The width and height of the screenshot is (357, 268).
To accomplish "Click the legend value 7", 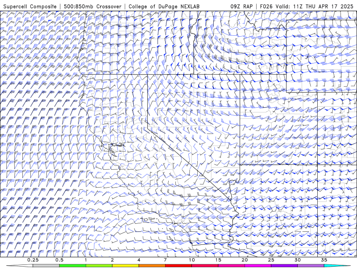I will tap(165, 260).
